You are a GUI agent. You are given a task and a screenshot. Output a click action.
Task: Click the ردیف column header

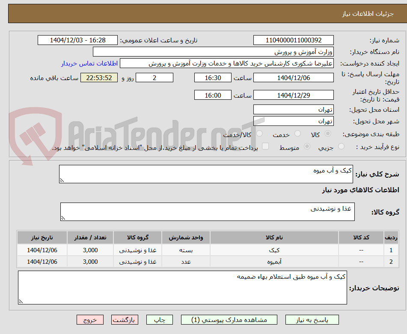(x=391, y=237)
